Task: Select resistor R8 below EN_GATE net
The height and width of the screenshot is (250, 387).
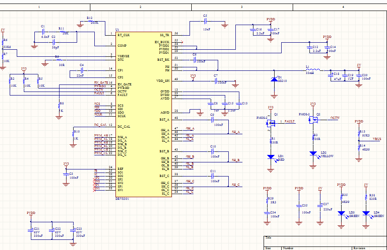Action: [x=59, y=106]
